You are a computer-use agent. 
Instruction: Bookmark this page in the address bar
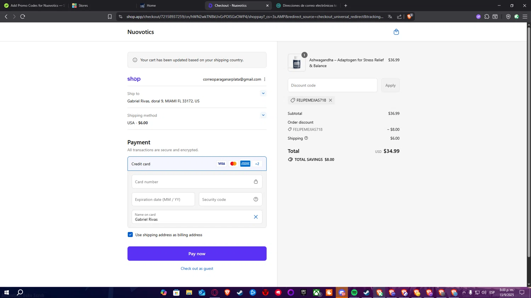pos(110,17)
